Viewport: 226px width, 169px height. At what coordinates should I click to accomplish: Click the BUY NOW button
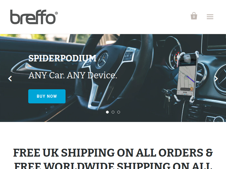pos(47,96)
